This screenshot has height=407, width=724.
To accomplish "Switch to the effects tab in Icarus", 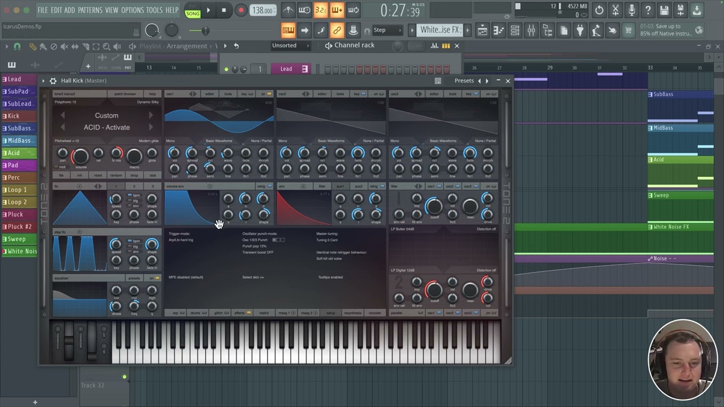I will (242, 313).
